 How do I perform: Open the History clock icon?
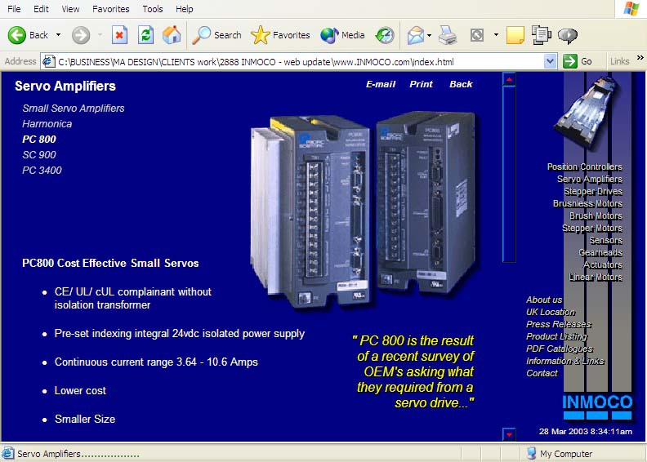(x=385, y=35)
